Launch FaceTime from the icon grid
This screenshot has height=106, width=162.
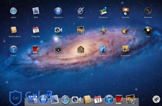click(x=58, y=30)
